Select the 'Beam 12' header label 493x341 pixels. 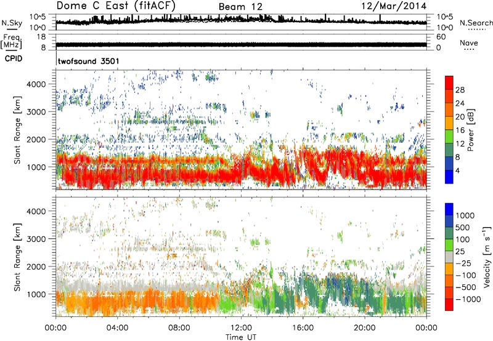pos(240,7)
